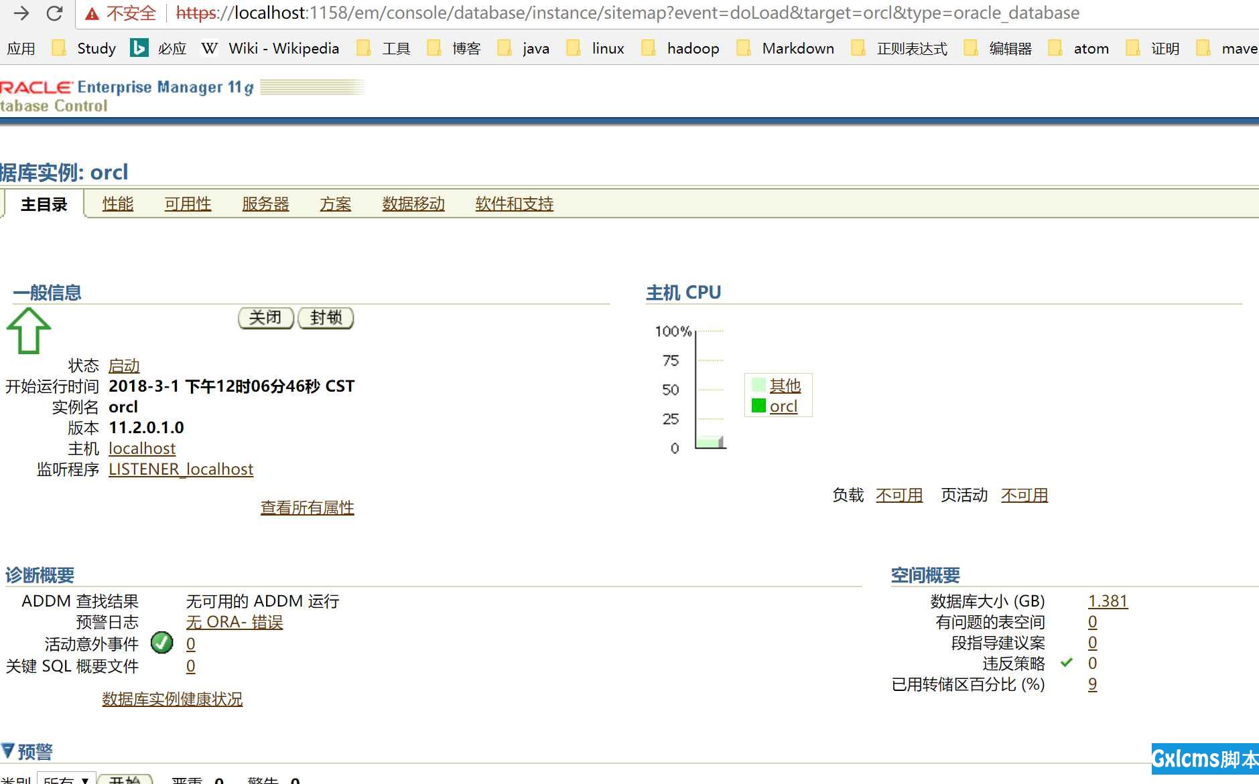Image resolution: width=1259 pixels, height=784 pixels.
Task: Click the 有问题的表空间 0 link
Action: click(1093, 622)
